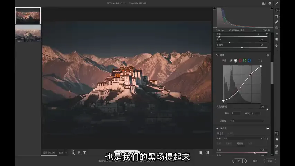This screenshot has width=295, height=166.
Task: Select the second filmstrip thumbnail
Action: [28, 33]
